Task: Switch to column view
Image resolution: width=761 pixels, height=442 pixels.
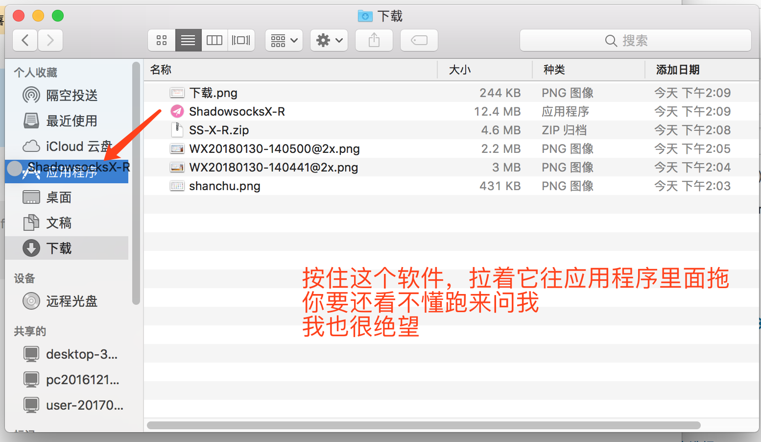Action: [214, 40]
